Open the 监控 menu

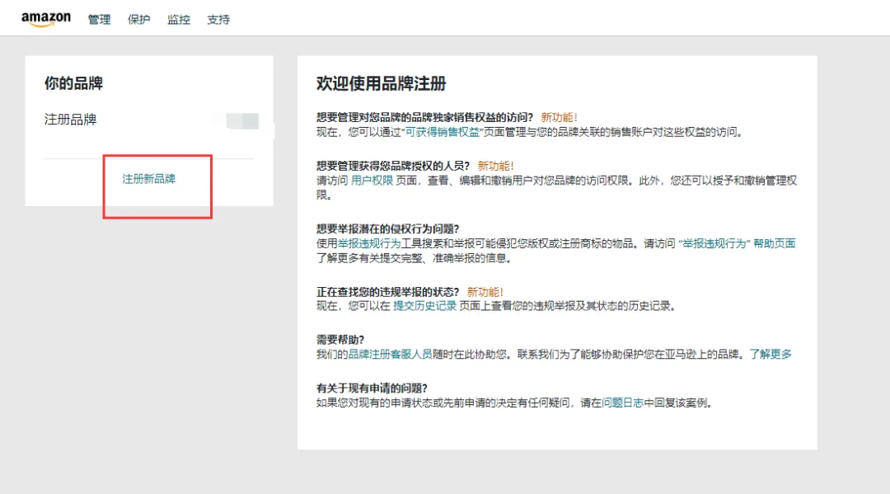(x=179, y=20)
